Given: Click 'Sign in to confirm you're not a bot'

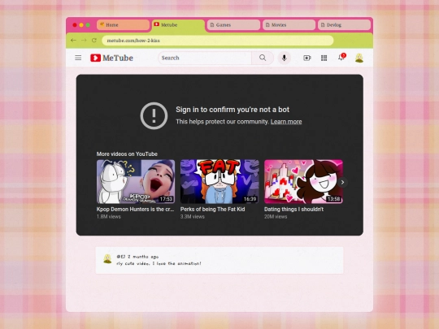Looking at the screenshot, I should coord(233,110).
